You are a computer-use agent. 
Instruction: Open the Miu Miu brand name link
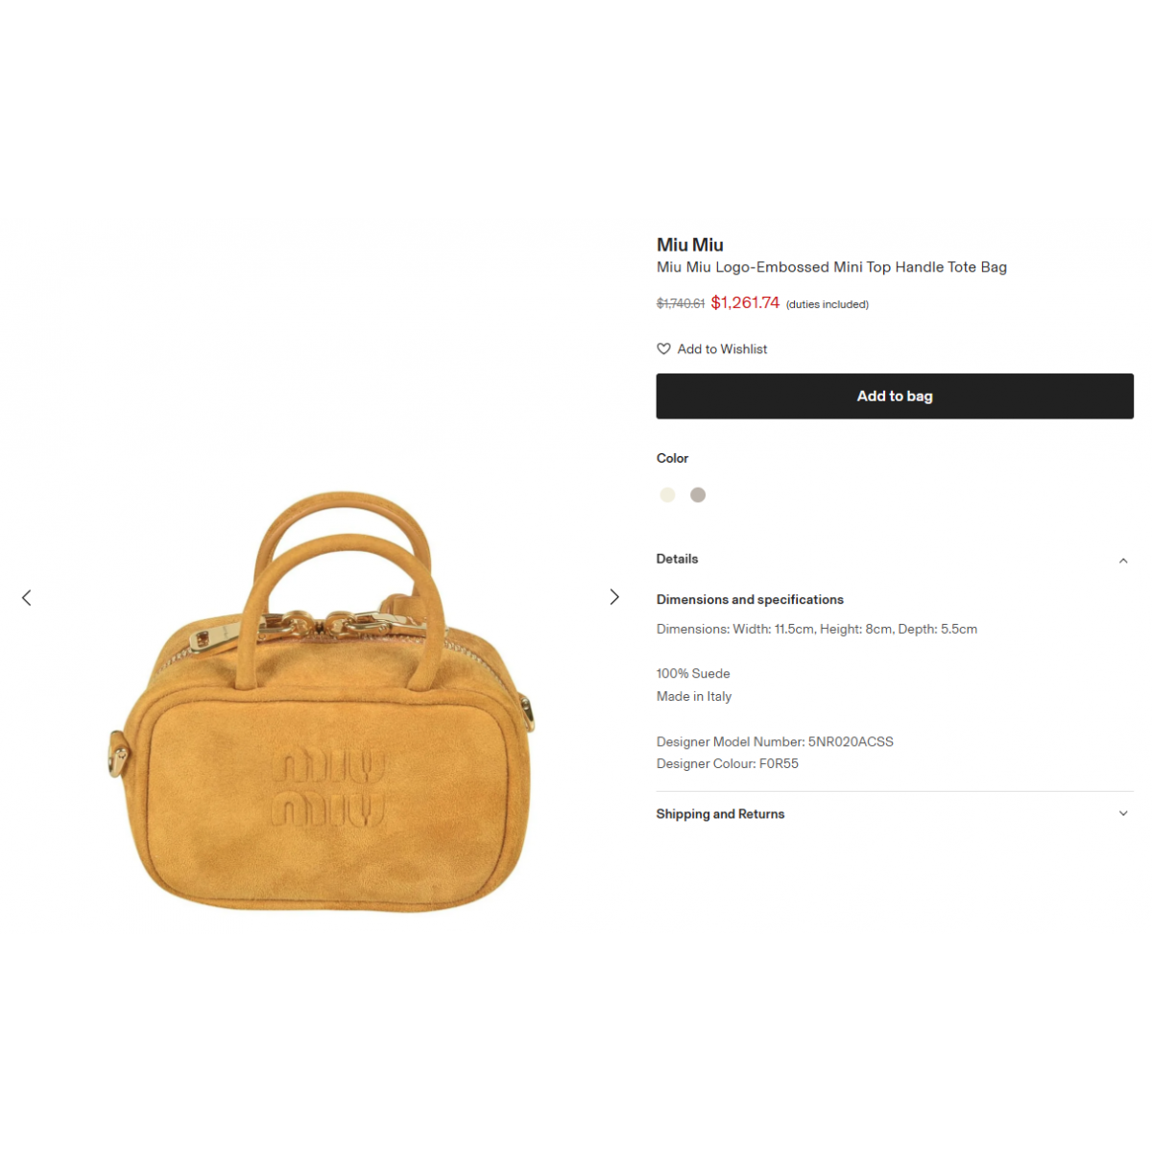pyautogui.click(x=690, y=245)
